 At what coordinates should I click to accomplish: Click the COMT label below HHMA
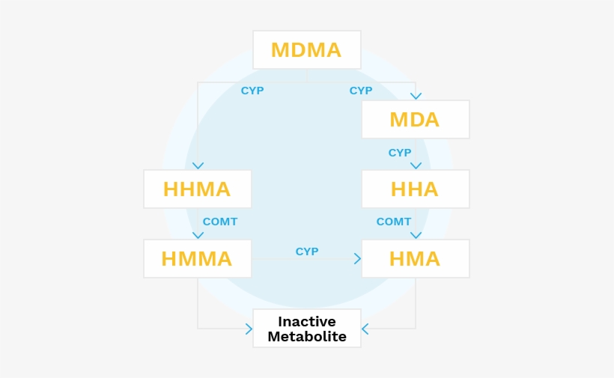point(220,222)
